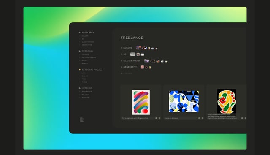Click the folder icon beside FREELANCE in sidebar
Viewport: 270px width, 155px height.
(x=80, y=33)
